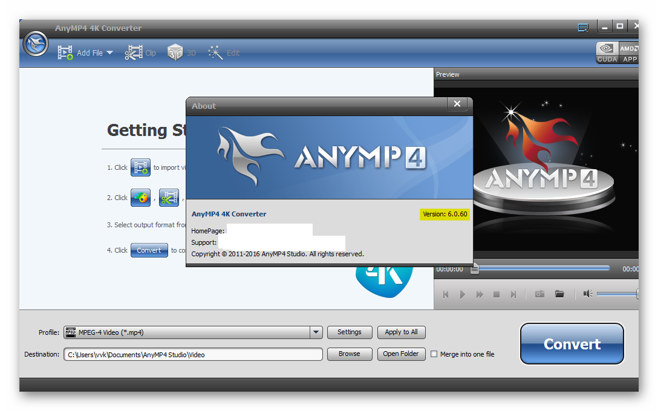
Task: Take a snapshot with camera icon
Action: (539, 294)
